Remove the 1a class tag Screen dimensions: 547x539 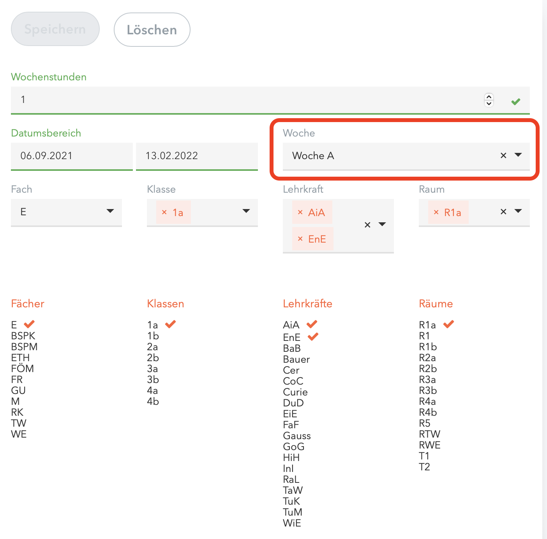164,212
